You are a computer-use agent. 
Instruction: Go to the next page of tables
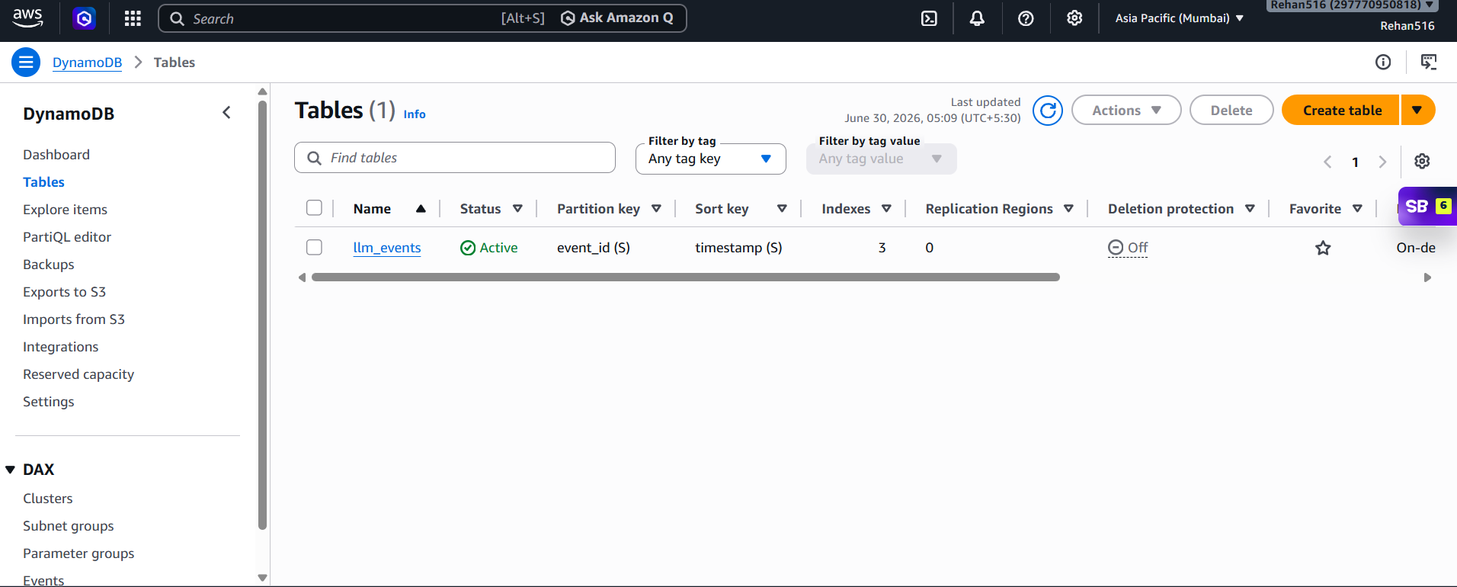1382,162
